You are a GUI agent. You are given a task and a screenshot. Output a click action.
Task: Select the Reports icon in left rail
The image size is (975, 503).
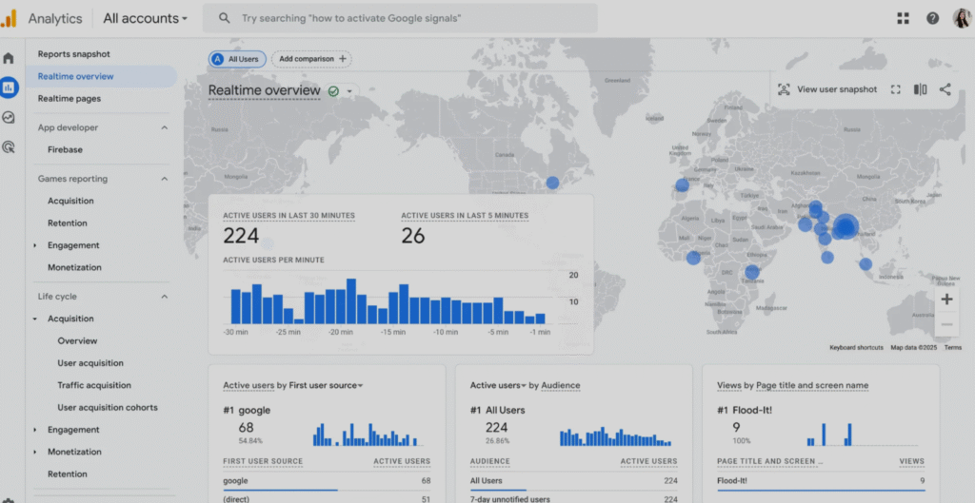[9, 87]
